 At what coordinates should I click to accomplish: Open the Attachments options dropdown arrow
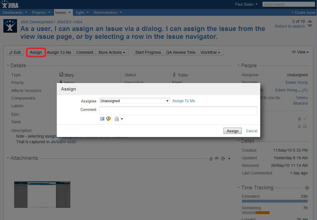point(229,159)
